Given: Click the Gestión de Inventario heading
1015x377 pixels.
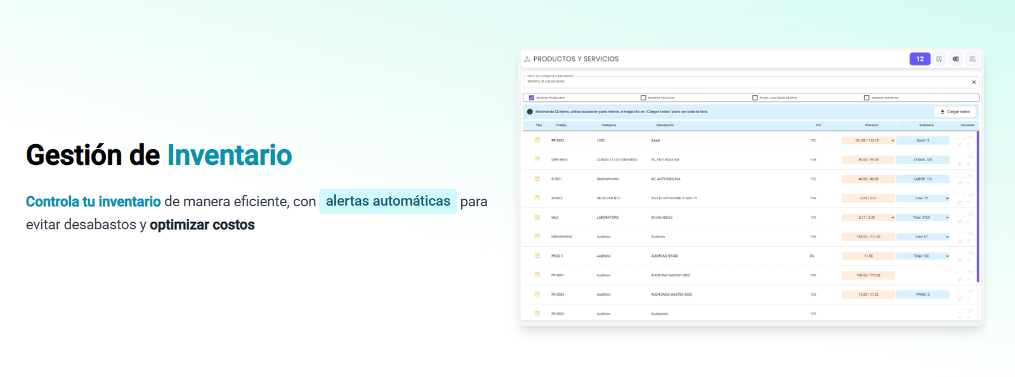Looking at the screenshot, I should 159,155.
